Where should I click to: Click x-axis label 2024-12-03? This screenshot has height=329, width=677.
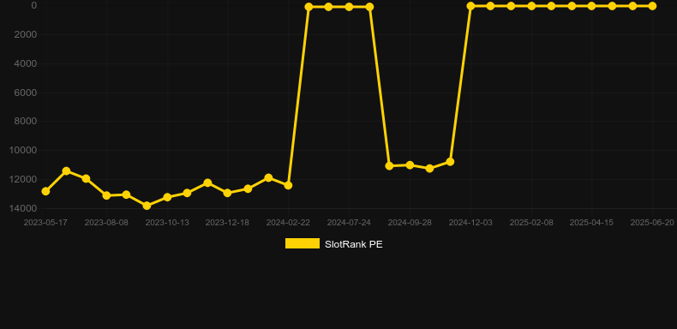[x=470, y=223]
